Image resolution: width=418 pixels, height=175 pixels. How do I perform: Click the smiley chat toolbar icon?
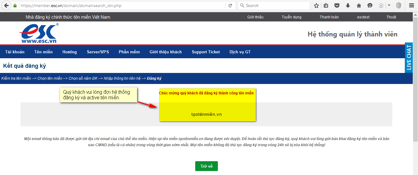pyautogui.click(x=370, y=6)
